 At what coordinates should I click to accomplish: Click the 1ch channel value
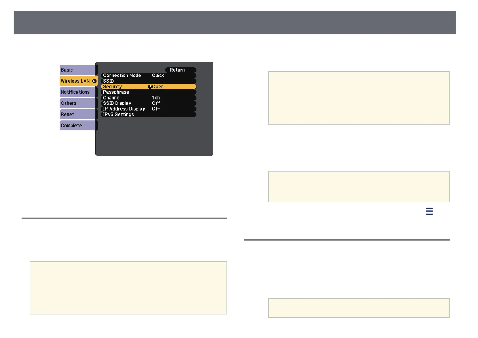click(x=156, y=98)
